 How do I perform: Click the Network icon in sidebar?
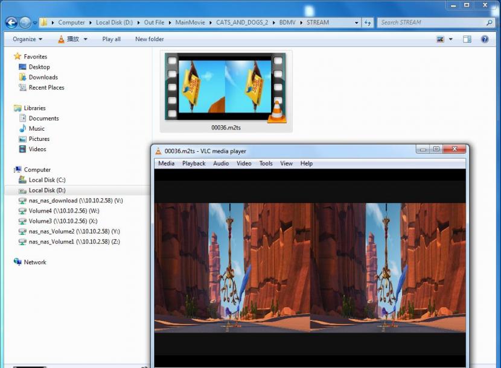coord(18,262)
